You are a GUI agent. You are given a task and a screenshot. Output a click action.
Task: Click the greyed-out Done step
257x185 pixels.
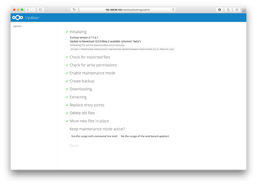click(74, 146)
